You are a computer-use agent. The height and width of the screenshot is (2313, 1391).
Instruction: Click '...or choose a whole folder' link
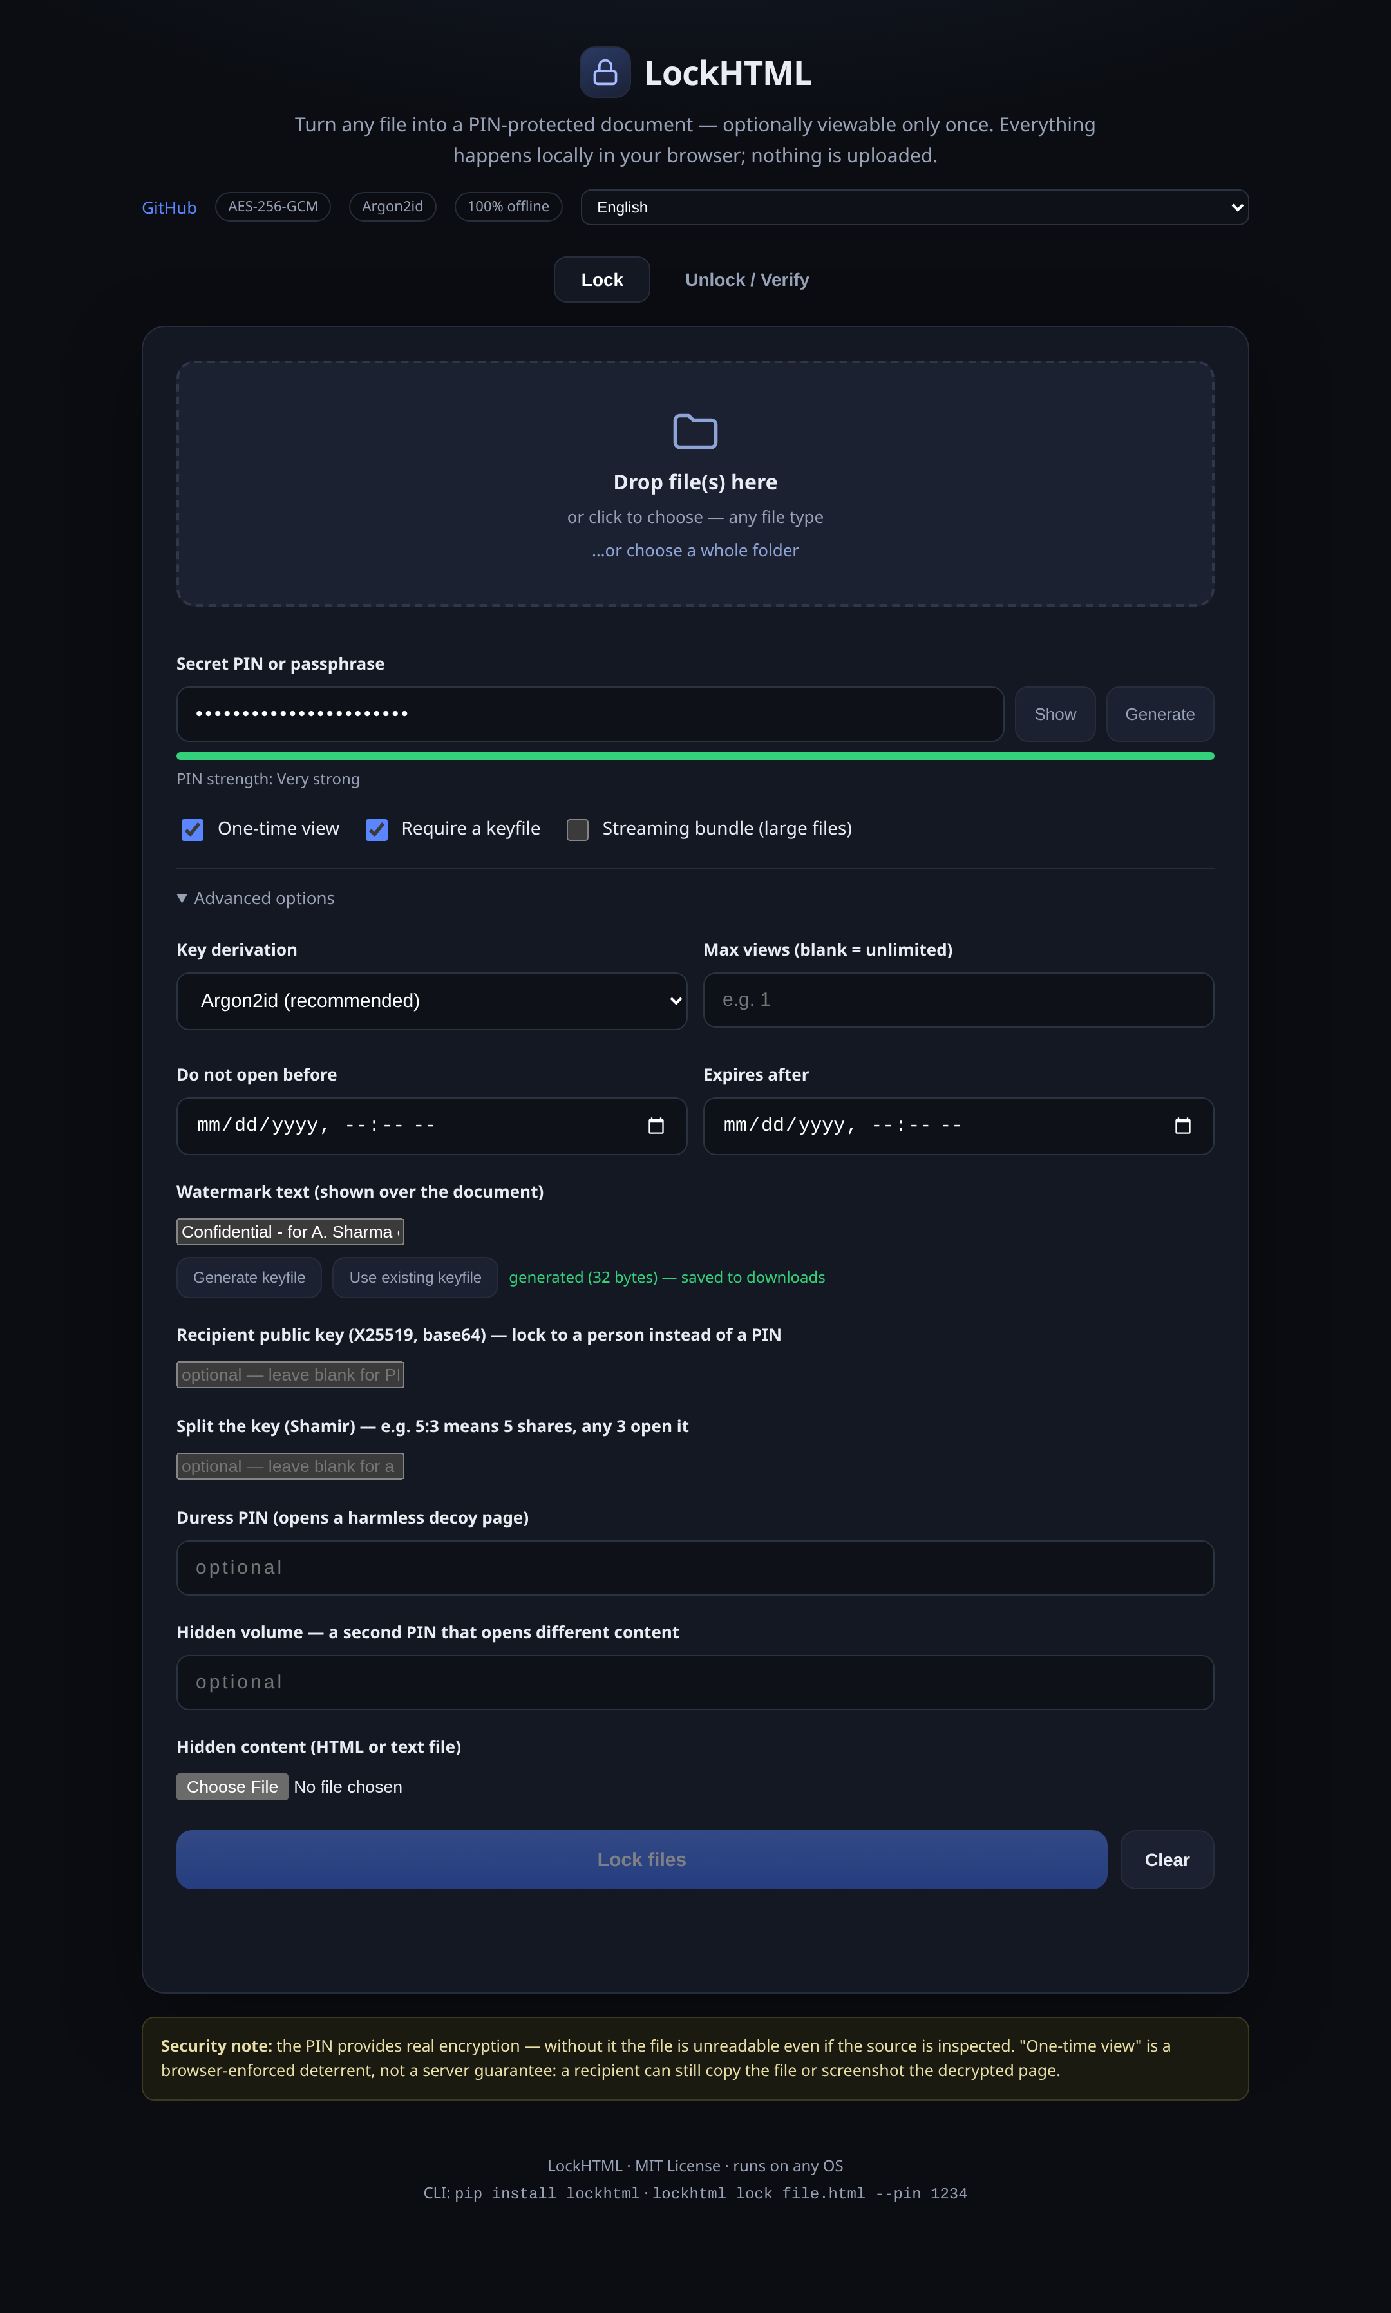click(x=695, y=550)
